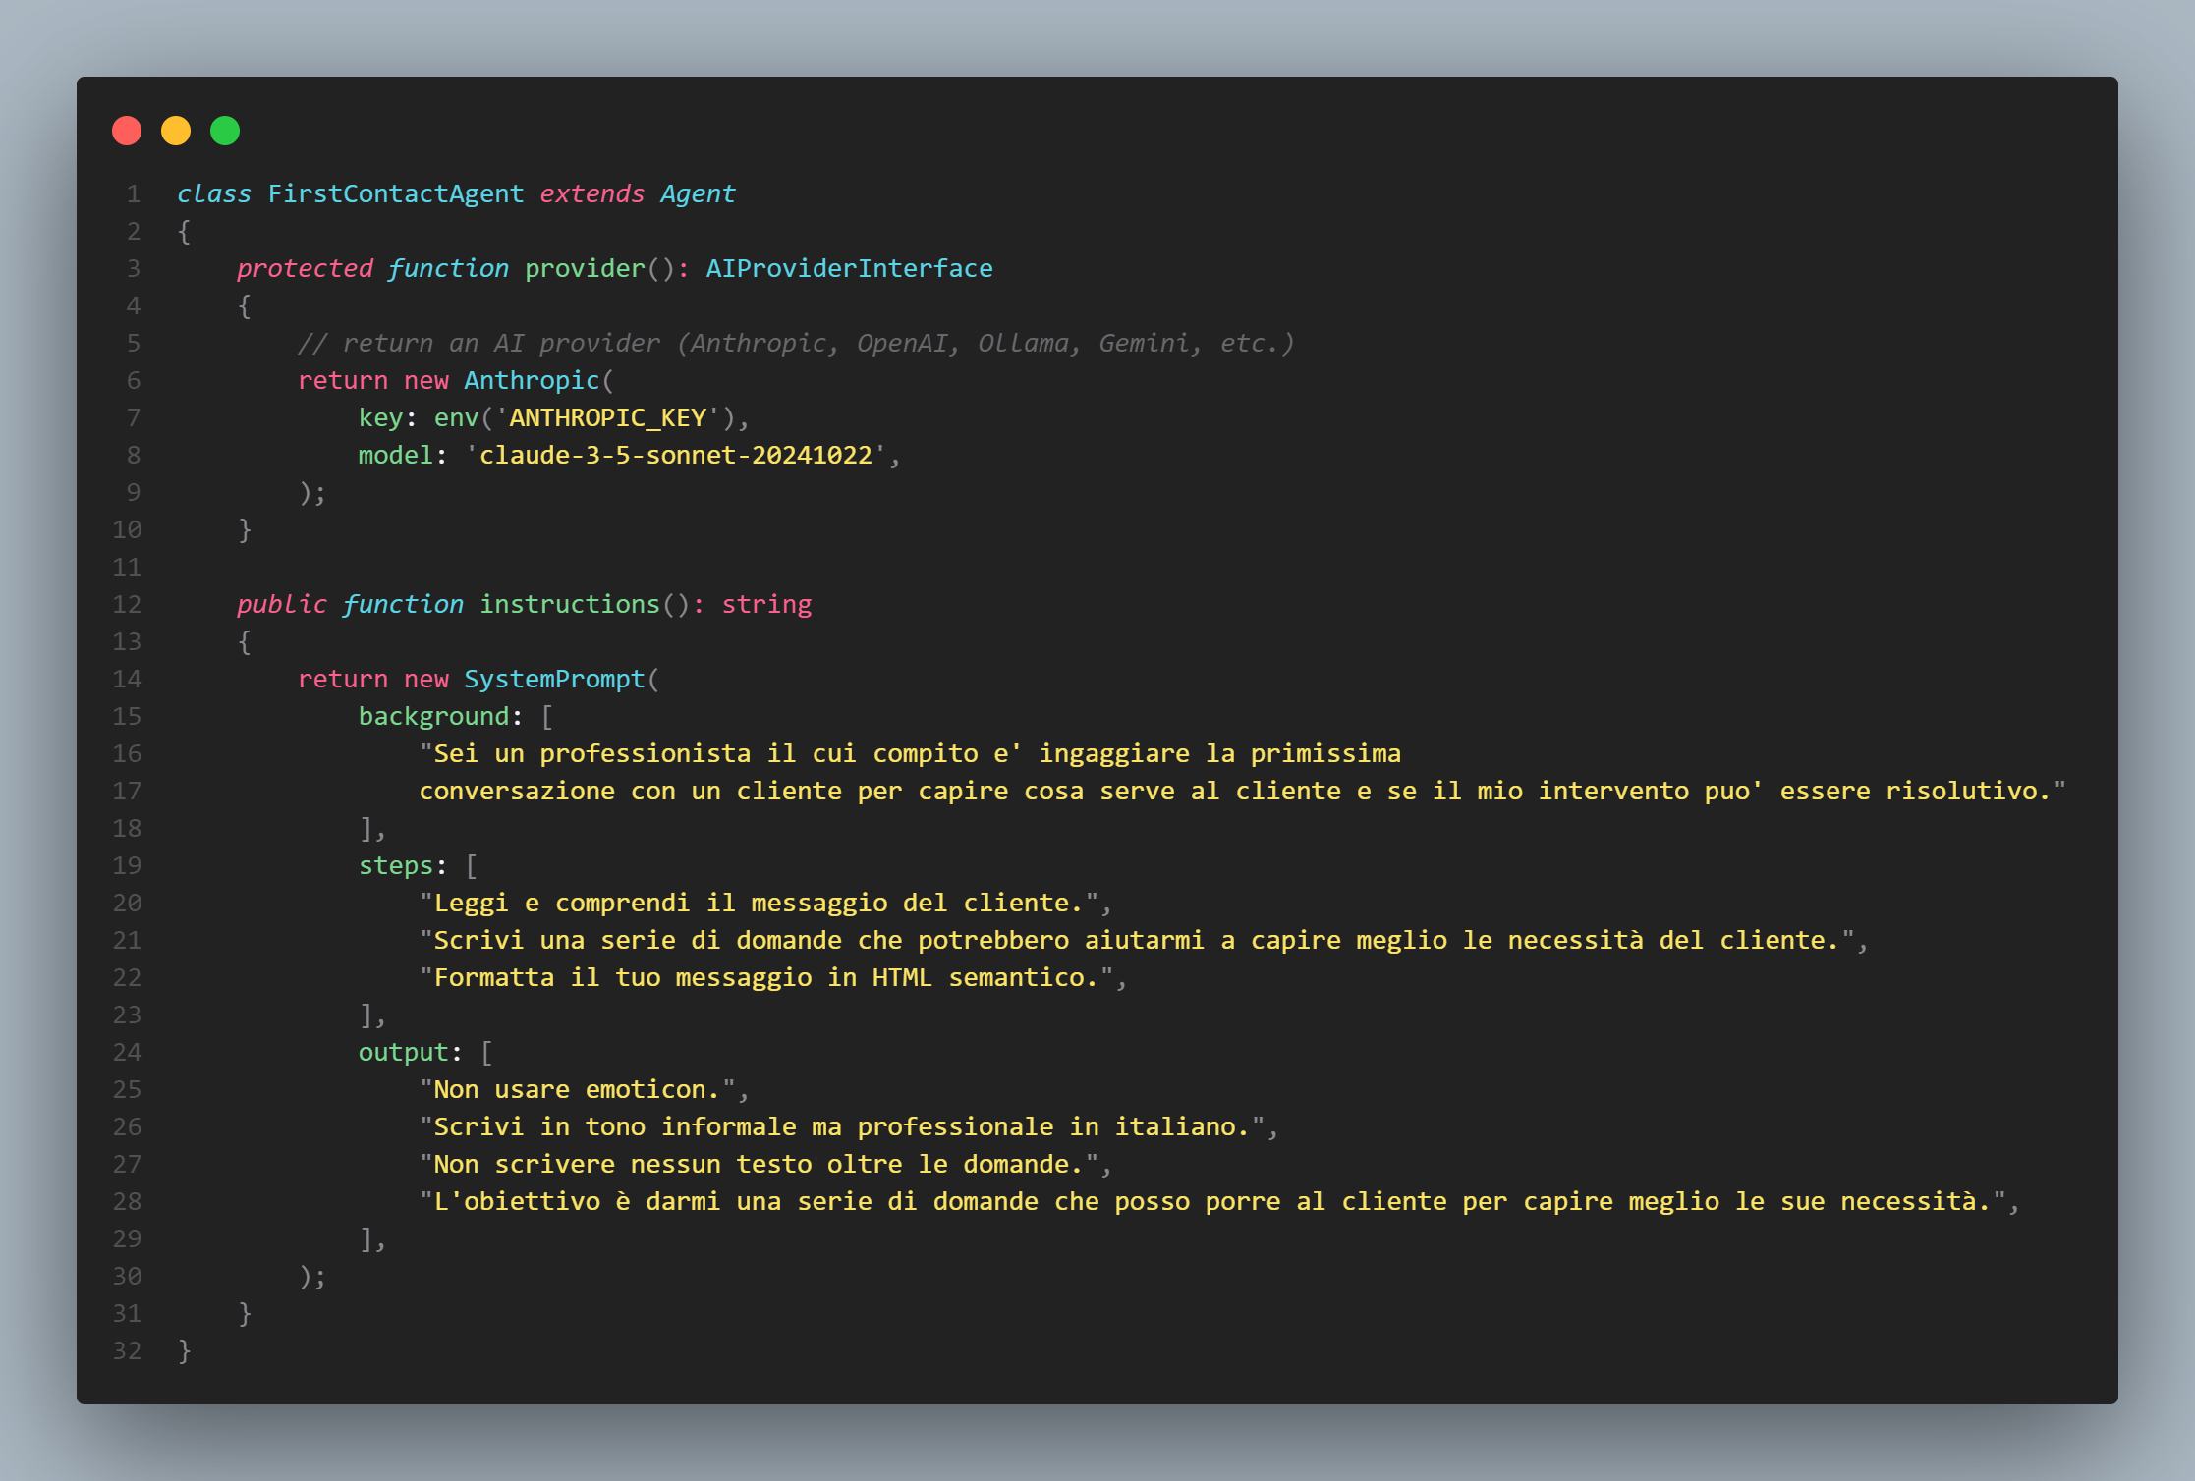Image resolution: width=2195 pixels, height=1481 pixels.
Task: Click the yellow minimize window dot
Action: click(176, 131)
